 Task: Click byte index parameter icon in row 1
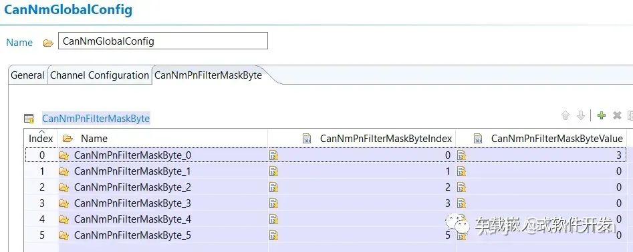pyautogui.click(x=273, y=171)
